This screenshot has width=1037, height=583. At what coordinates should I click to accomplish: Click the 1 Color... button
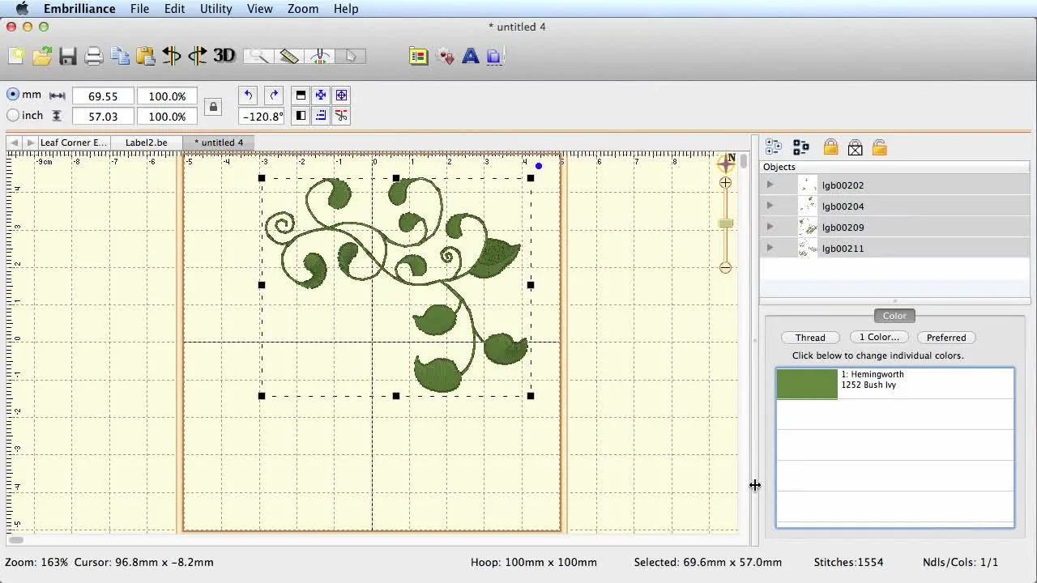[879, 337]
